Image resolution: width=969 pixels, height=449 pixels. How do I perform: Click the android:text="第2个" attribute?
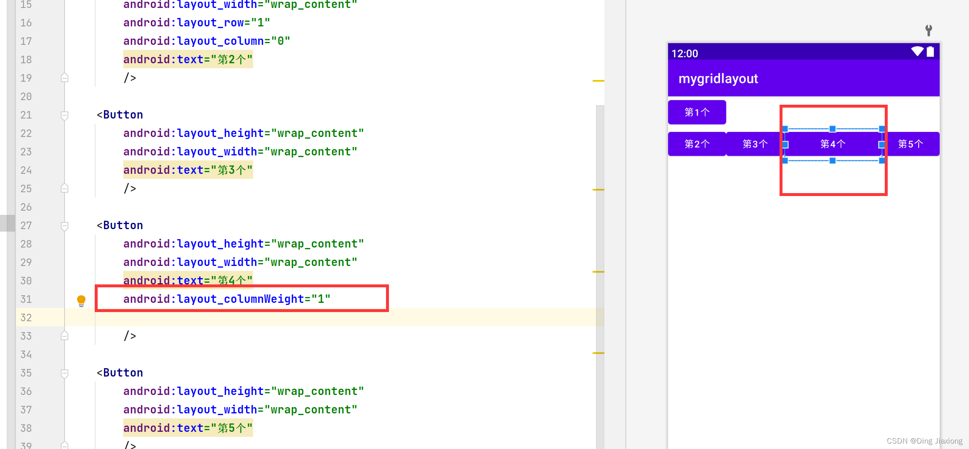pos(188,59)
